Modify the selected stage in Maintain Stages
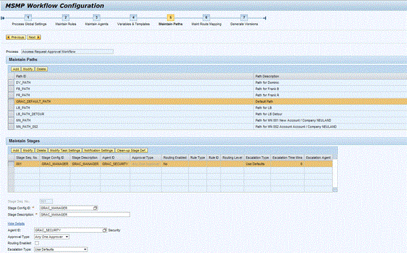 click(28, 151)
